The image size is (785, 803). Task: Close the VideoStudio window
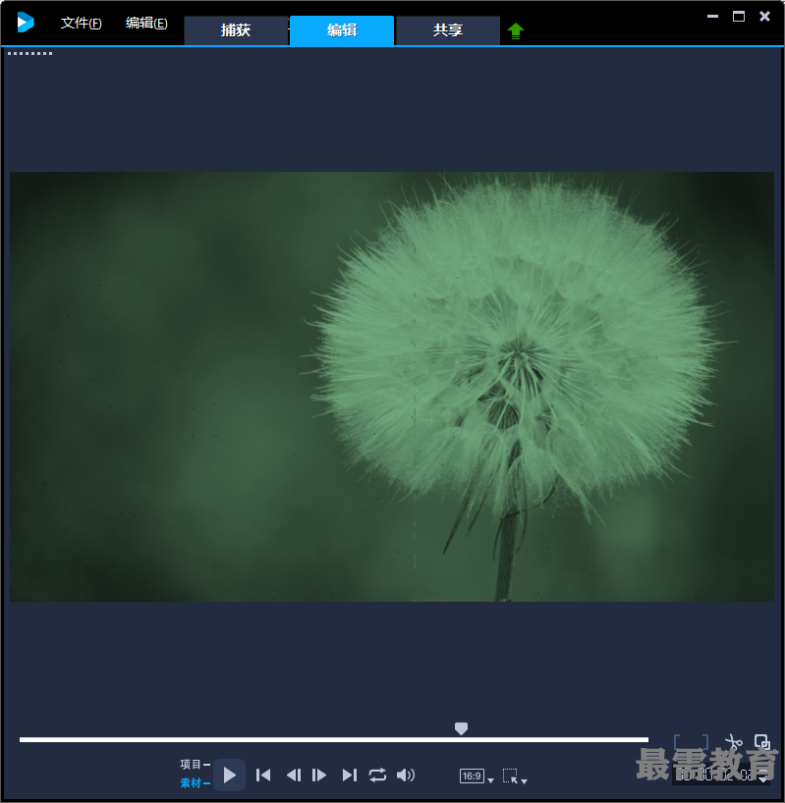click(x=764, y=17)
